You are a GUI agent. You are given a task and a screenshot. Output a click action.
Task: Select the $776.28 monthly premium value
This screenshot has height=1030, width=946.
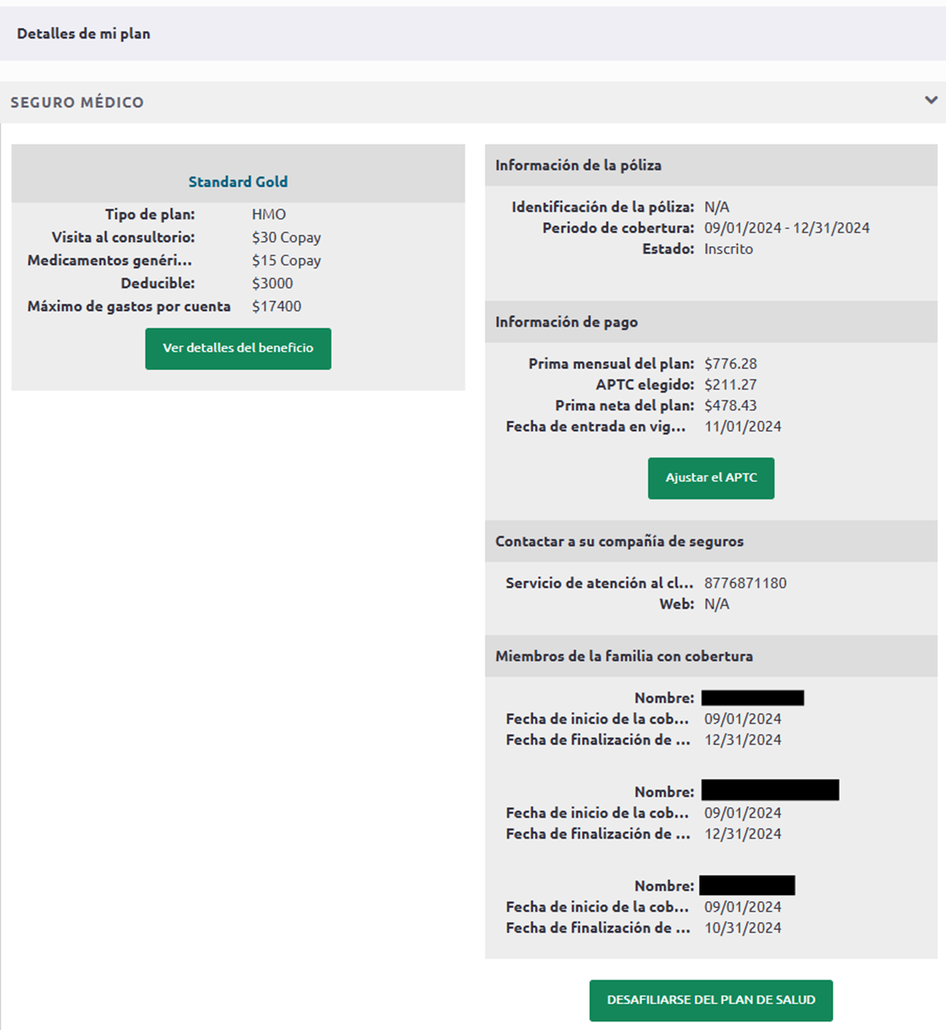click(730, 364)
